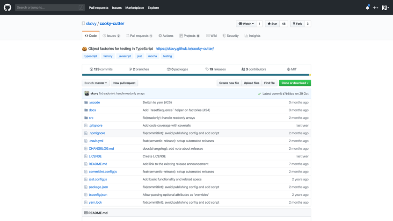
Task: Open the Security tab
Action: pos(231,36)
